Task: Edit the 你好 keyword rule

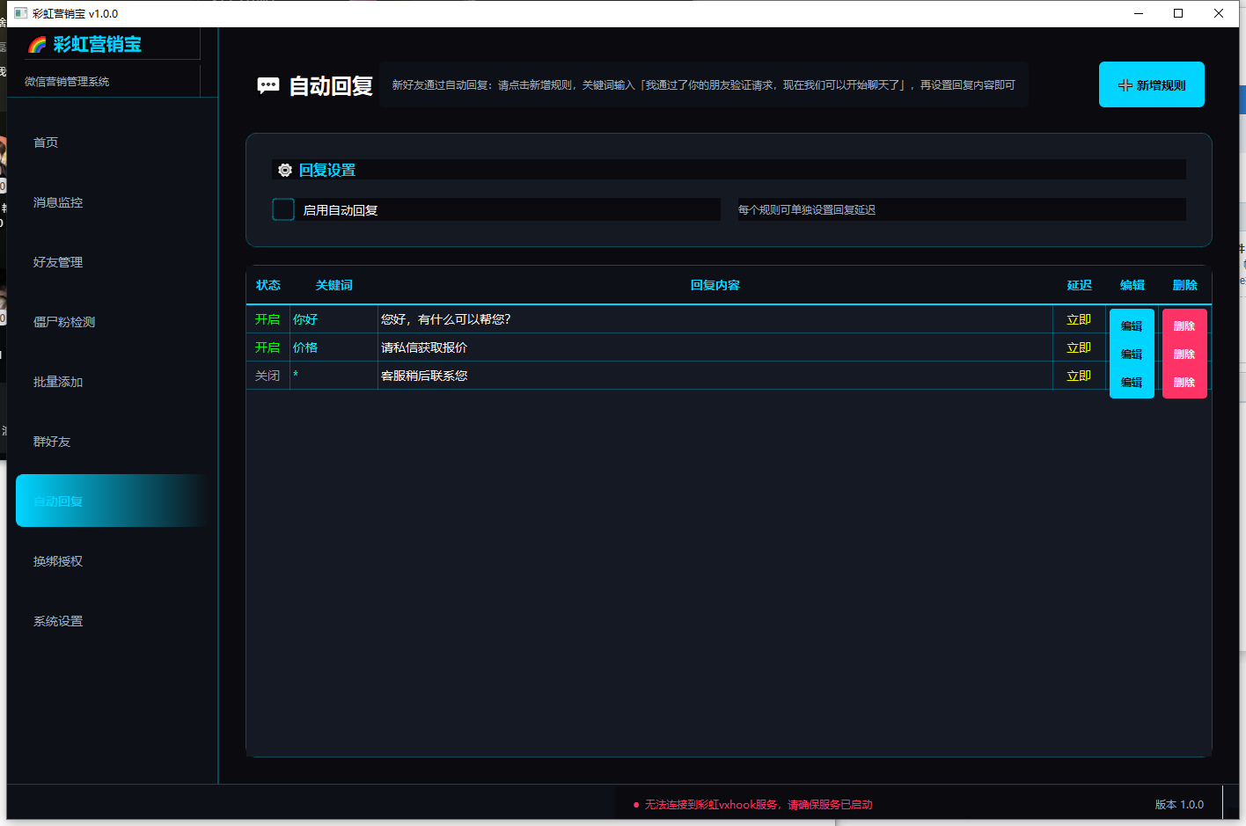Action: (x=1132, y=325)
